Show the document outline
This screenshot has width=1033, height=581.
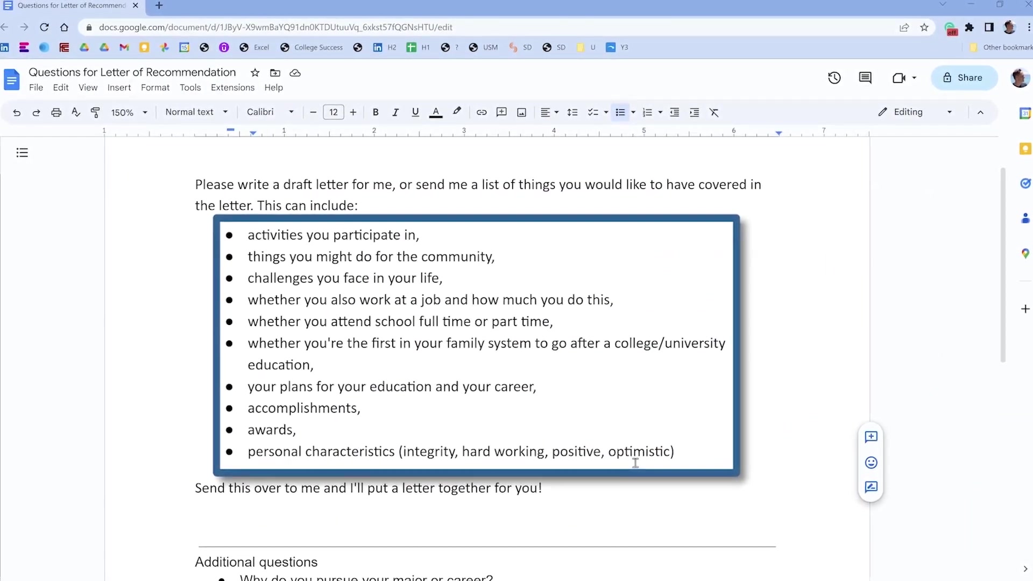click(x=22, y=153)
